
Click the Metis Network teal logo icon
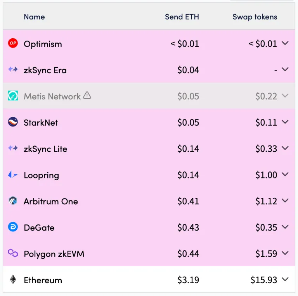point(13,96)
